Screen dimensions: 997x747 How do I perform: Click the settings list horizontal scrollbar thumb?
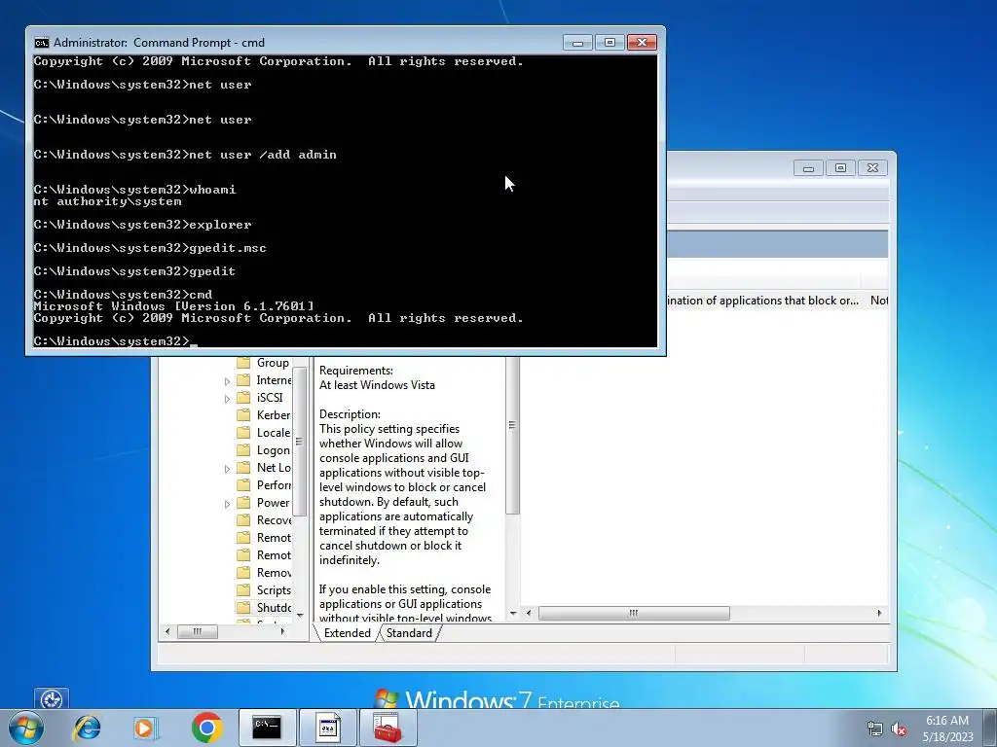click(634, 613)
